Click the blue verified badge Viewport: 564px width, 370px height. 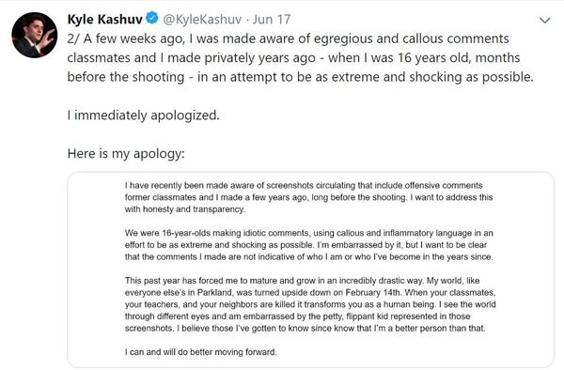pos(152,18)
